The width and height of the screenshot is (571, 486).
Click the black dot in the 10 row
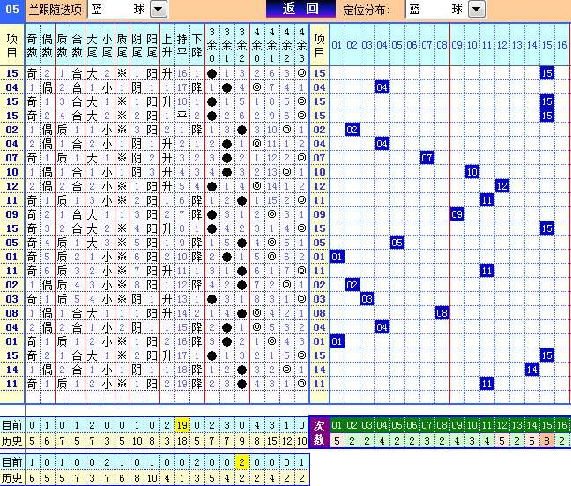tap(226, 172)
